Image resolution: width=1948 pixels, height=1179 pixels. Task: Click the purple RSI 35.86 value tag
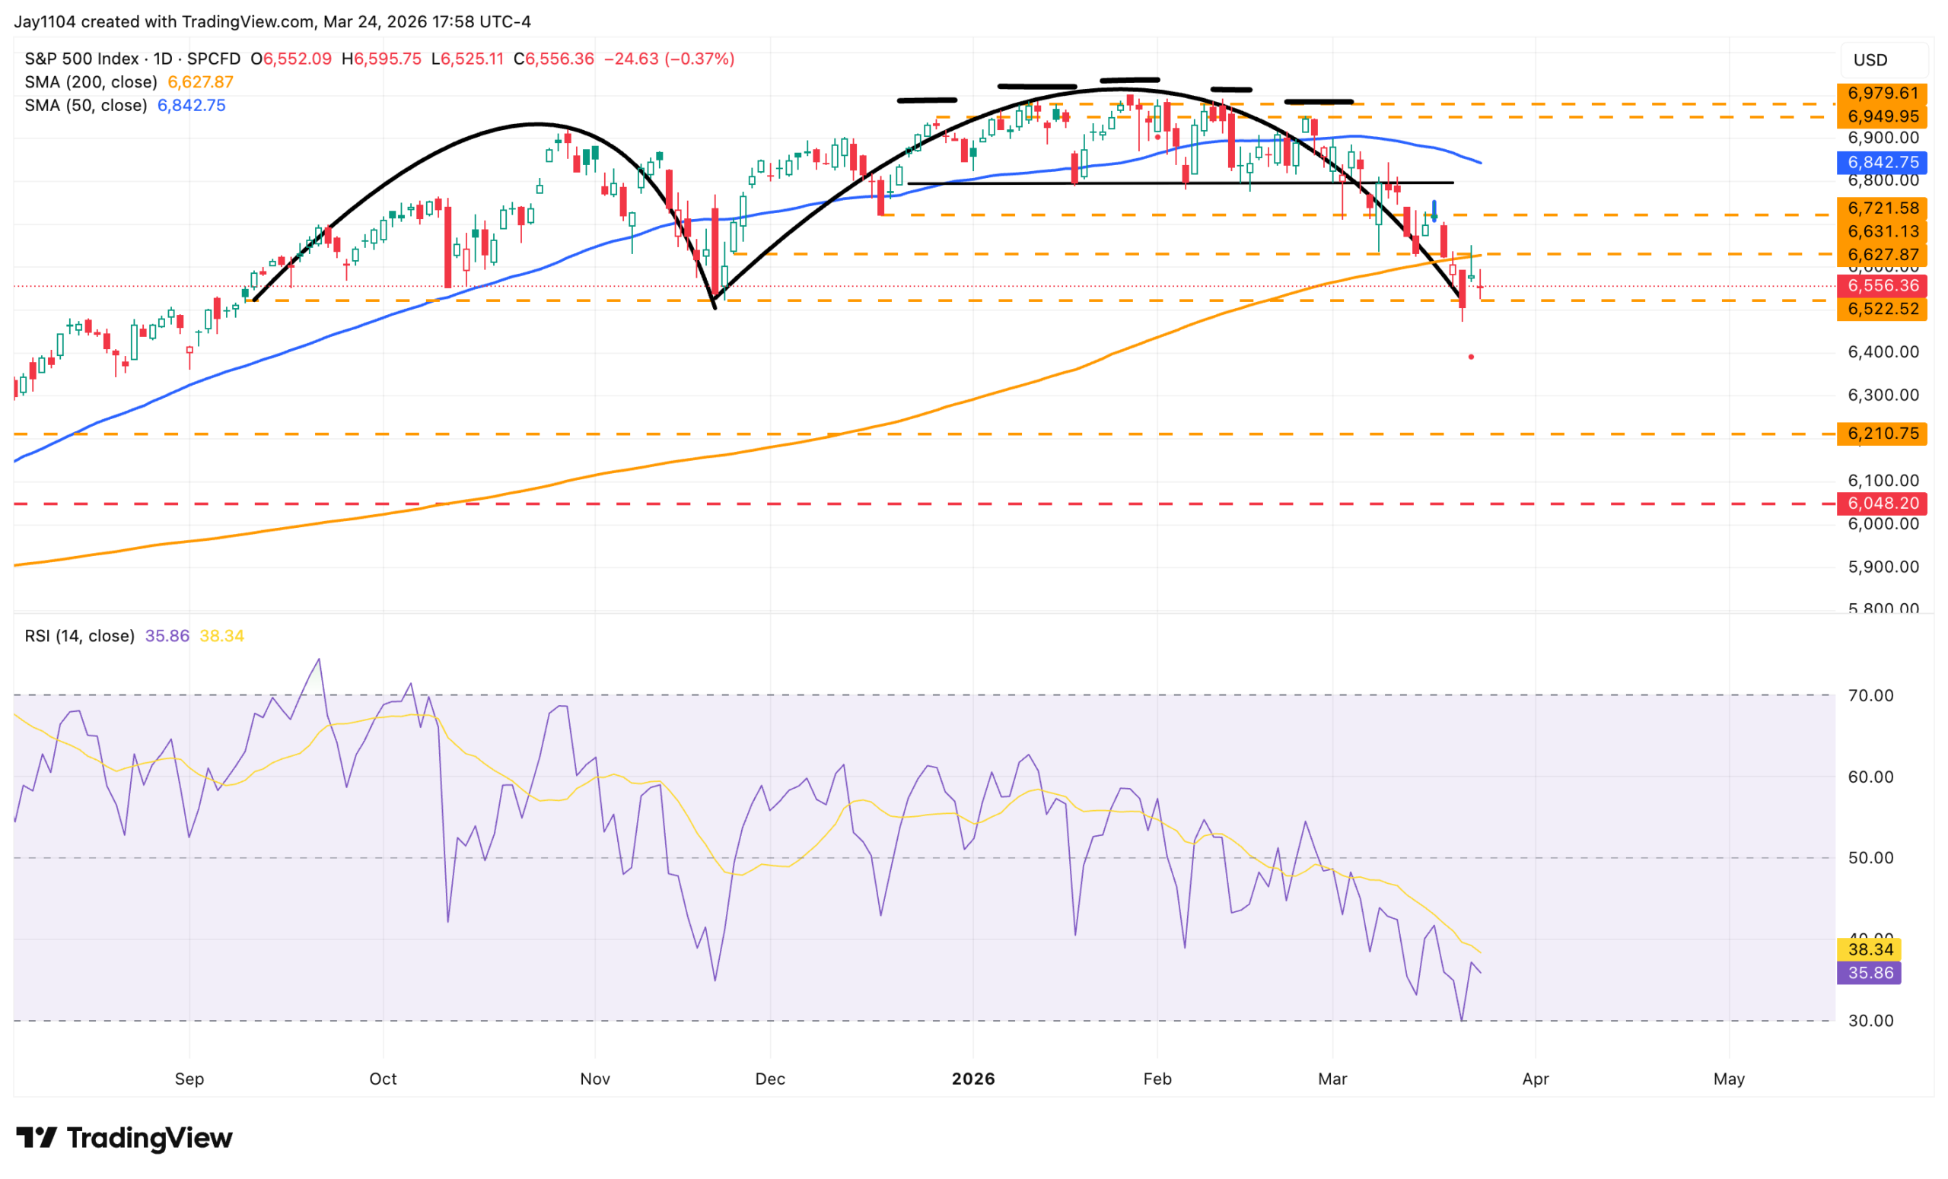1870,973
